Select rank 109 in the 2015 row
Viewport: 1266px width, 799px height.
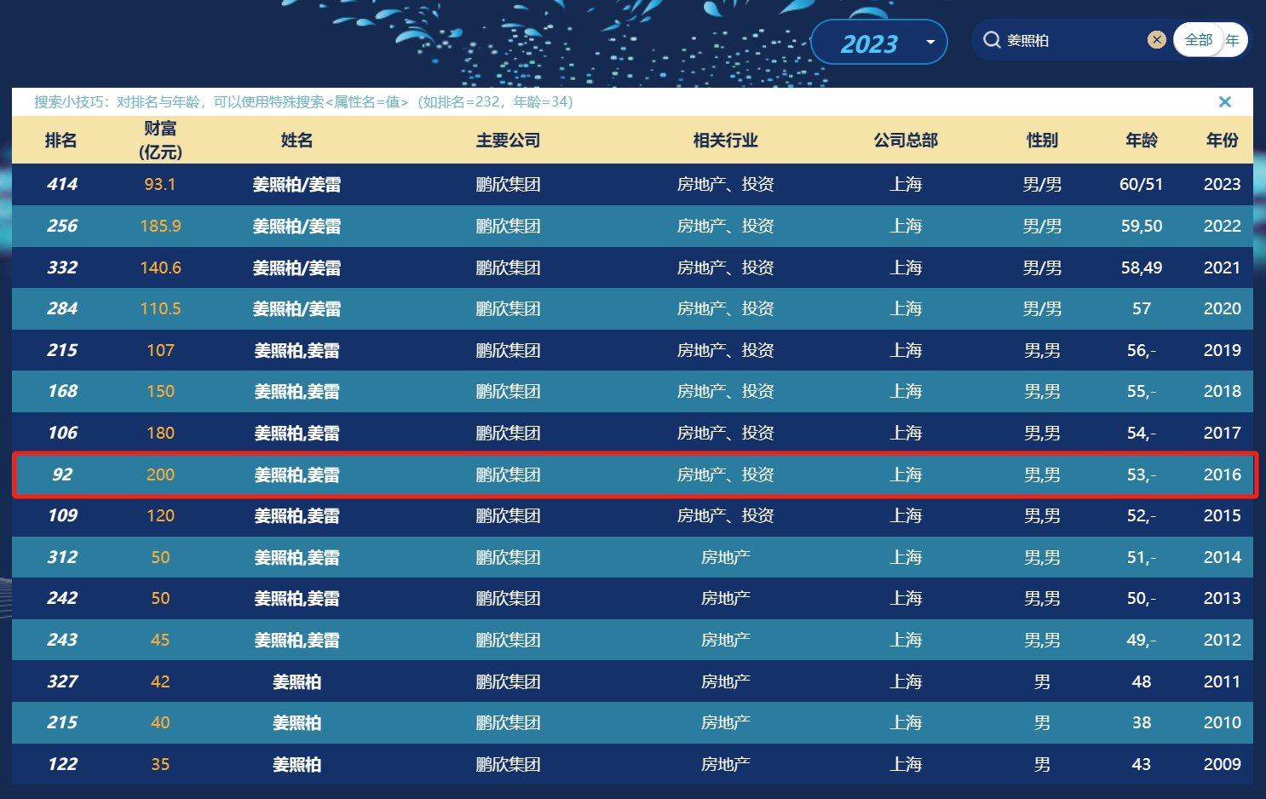pyautogui.click(x=62, y=515)
